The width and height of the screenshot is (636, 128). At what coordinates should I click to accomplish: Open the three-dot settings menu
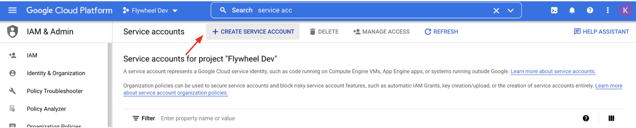(608, 10)
